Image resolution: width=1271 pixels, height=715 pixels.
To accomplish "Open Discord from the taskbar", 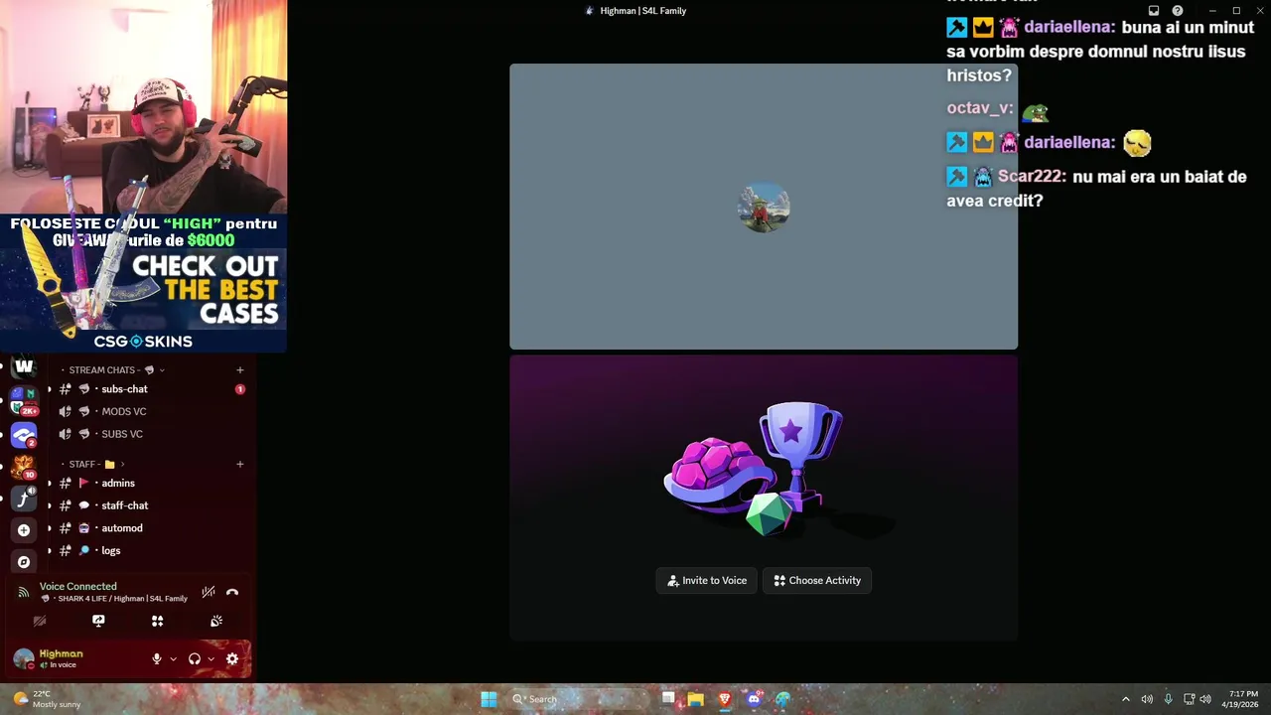I will coord(753,699).
